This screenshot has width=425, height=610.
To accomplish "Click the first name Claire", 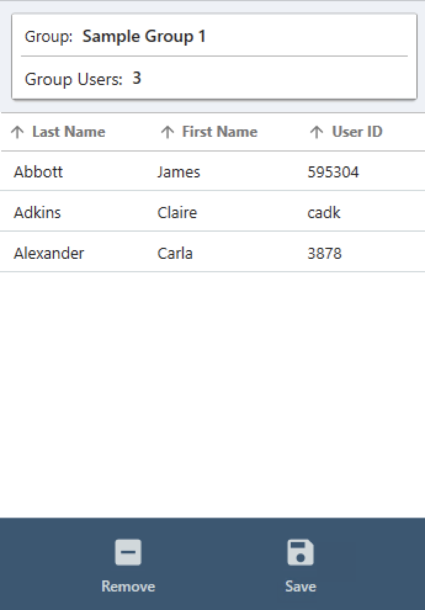I will (177, 213).
